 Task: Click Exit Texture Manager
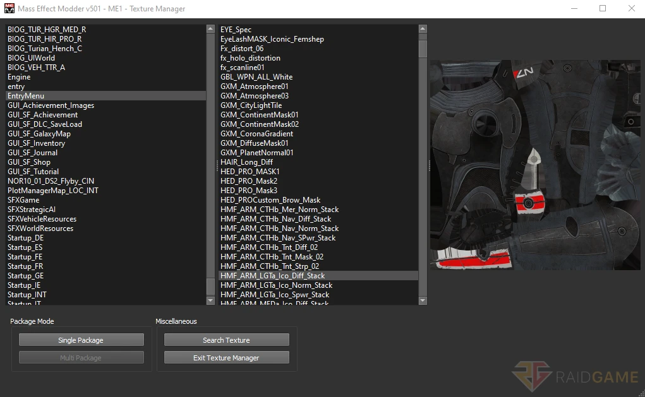[226, 357]
